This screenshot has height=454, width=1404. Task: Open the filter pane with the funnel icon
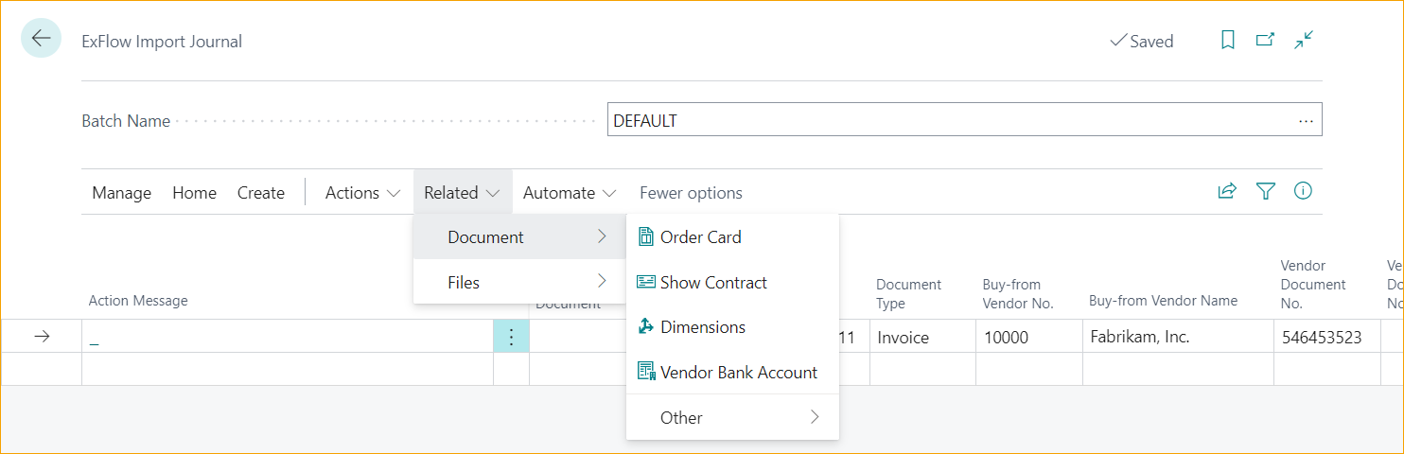coord(1265,192)
